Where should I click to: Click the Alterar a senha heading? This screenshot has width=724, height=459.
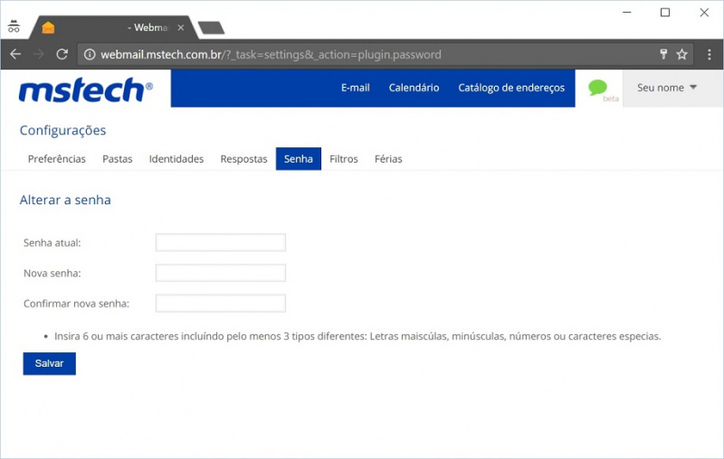pos(65,200)
